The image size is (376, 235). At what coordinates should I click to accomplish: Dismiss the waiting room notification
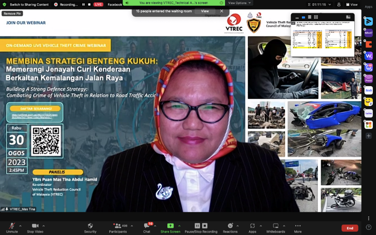pos(222,11)
